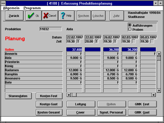Open the window system menu box

point(4,3)
